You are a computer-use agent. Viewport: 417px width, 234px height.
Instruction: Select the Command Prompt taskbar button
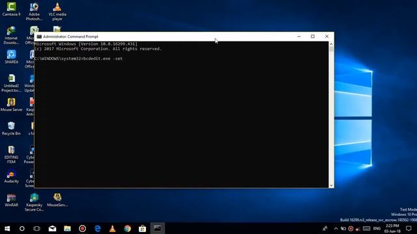click(x=157, y=228)
